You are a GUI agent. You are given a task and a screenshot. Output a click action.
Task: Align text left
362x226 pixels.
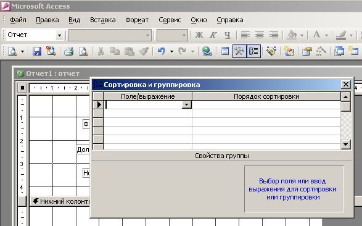tap(245, 35)
